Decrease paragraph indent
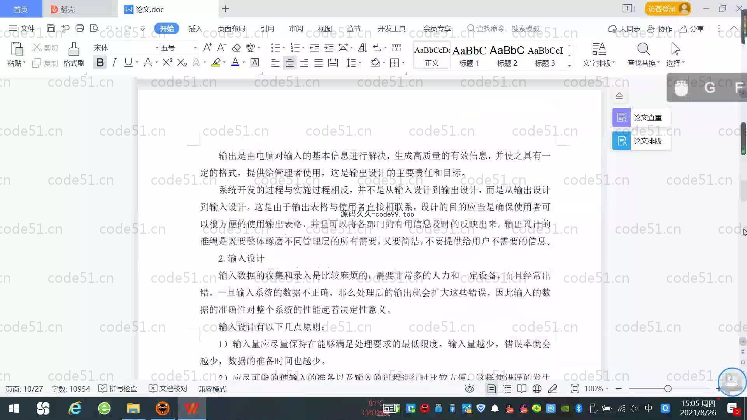The image size is (747, 420). point(314,47)
